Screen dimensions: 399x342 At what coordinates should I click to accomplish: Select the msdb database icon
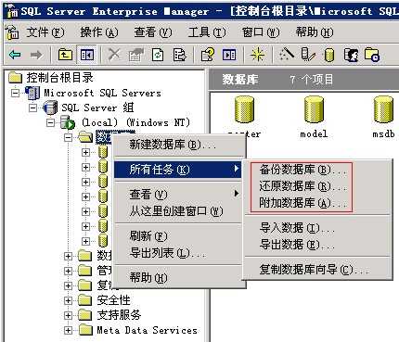pyautogui.click(x=383, y=109)
